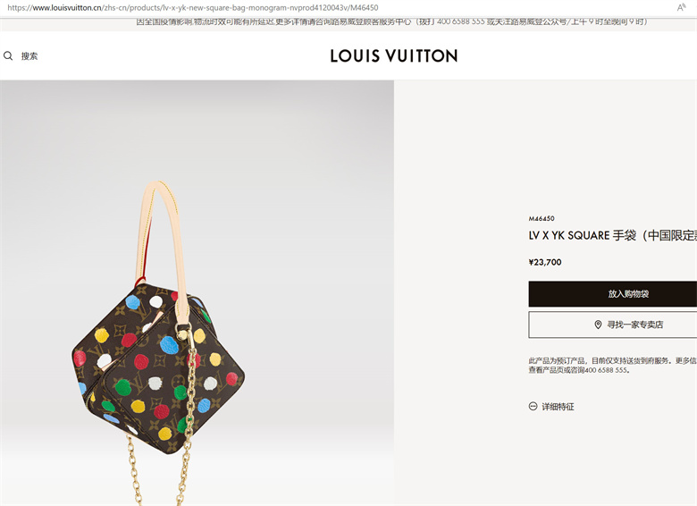The height and width of the screenshot is (506, 697).
Task: Add product with 放入购物袋 button
Action: (x=612, y=293)
